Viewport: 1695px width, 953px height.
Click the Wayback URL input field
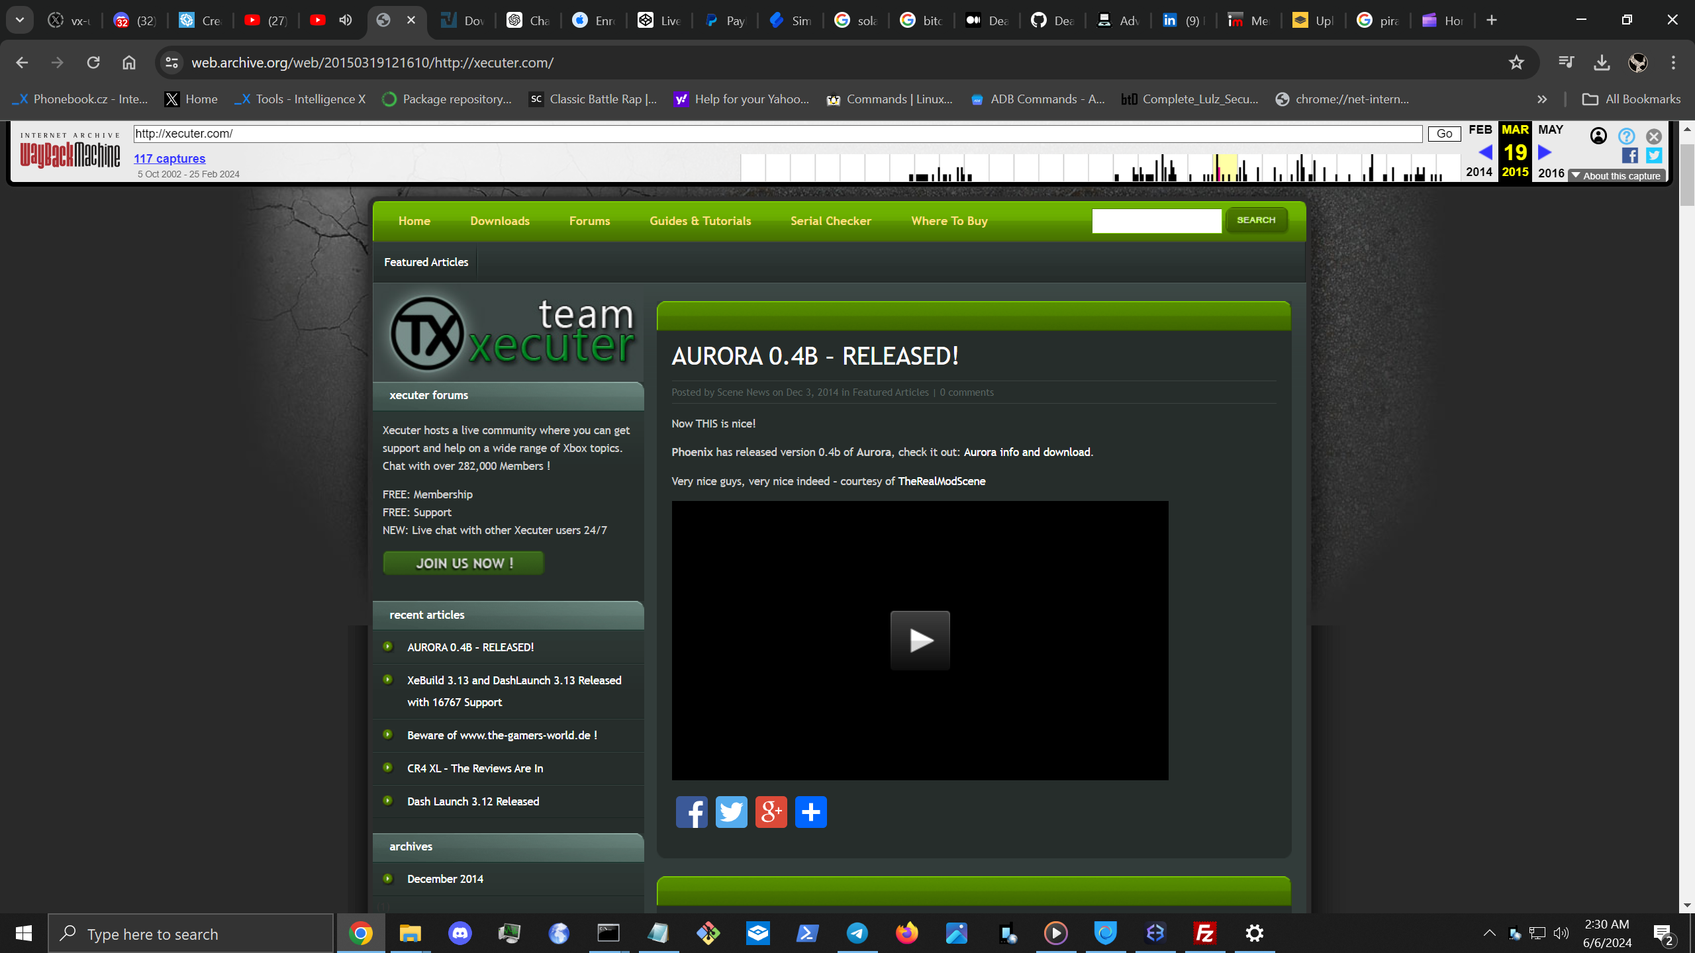[x=778, y=134]
